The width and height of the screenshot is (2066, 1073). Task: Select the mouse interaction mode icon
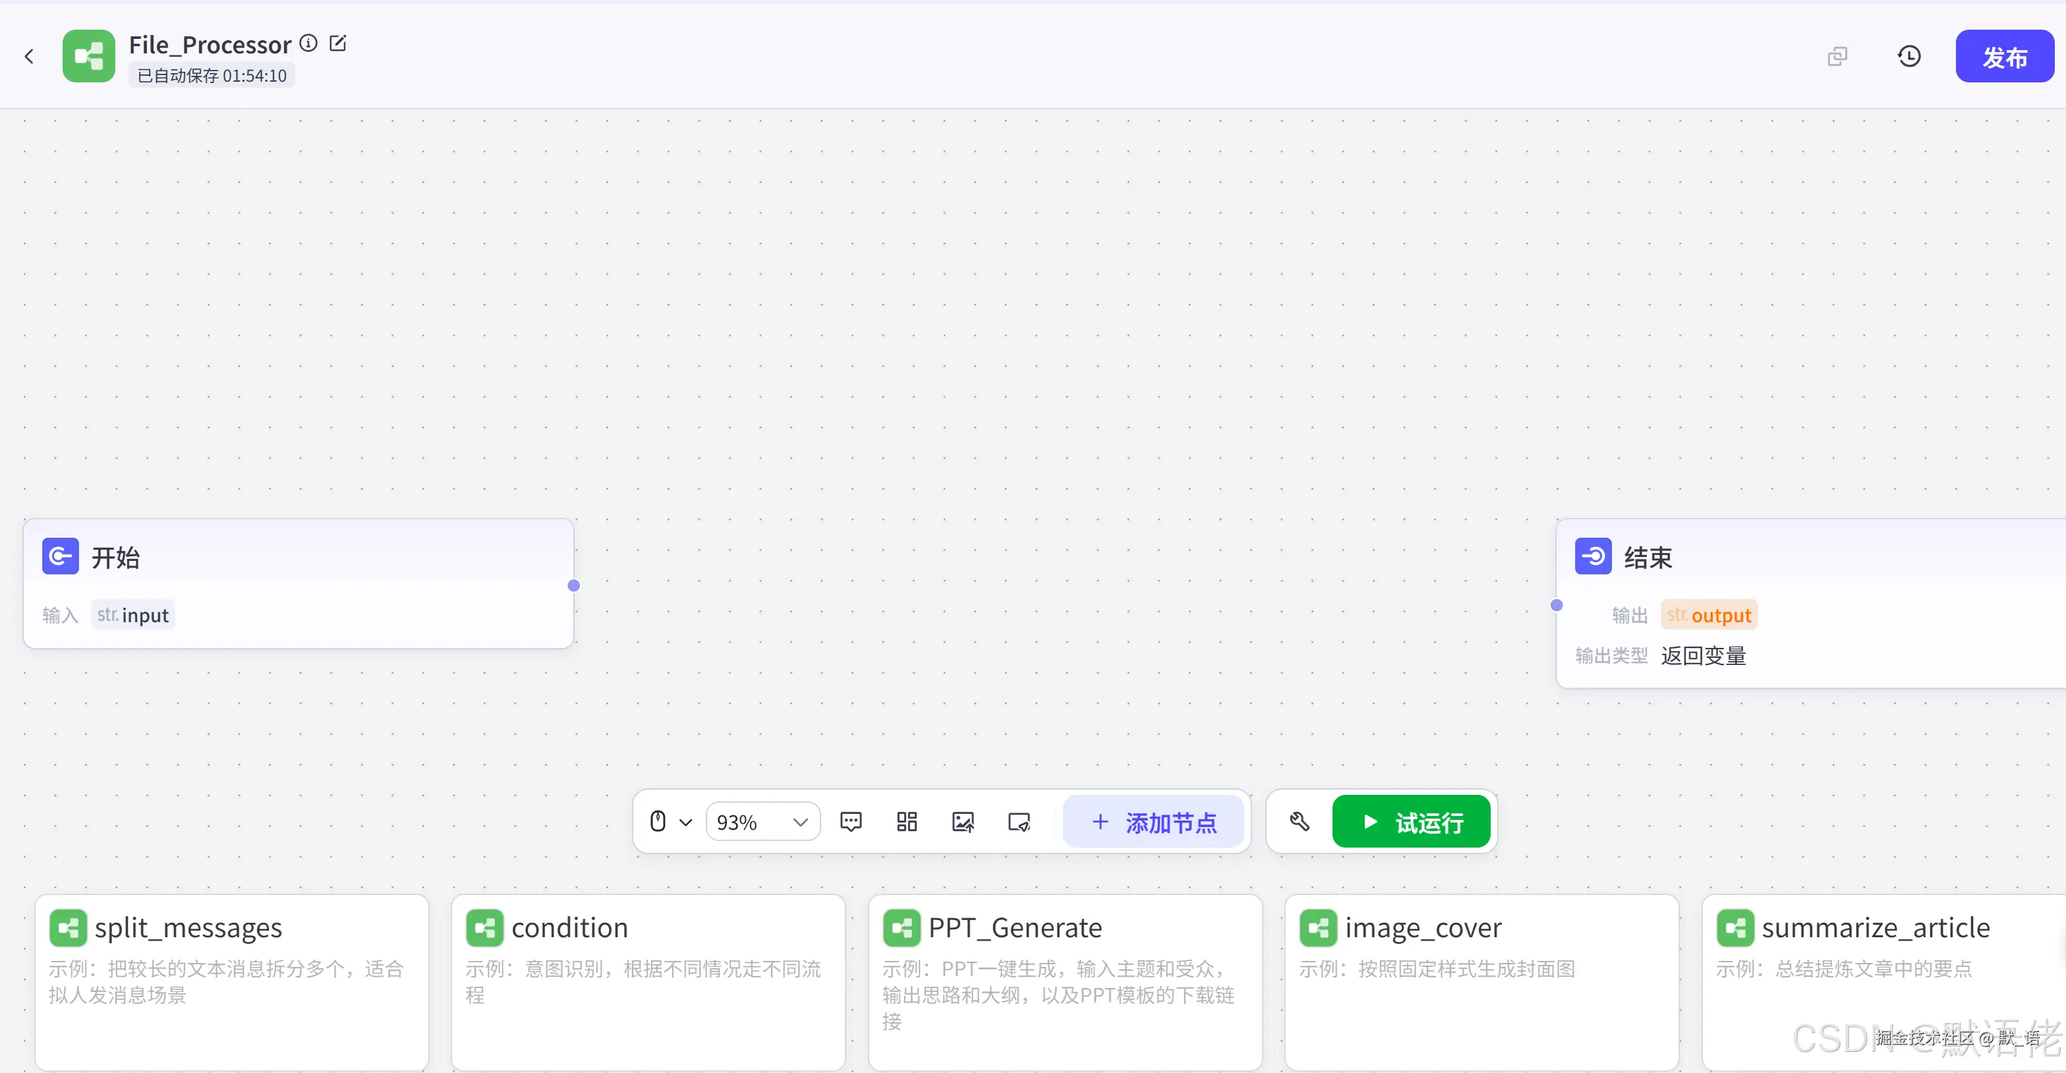click(657, 821)
